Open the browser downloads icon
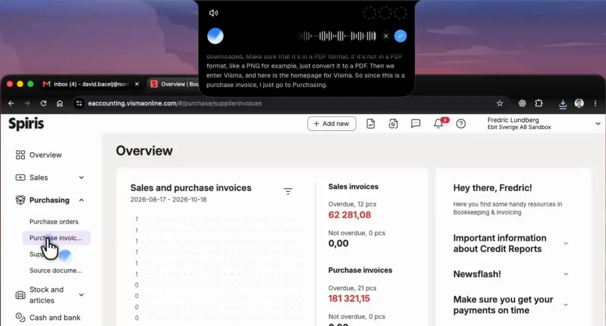Viewport: 606px width, 326px height. coord(563,104)
